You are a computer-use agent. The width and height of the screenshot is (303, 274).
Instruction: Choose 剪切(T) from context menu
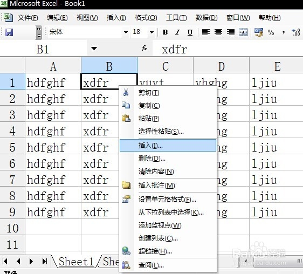pos(168,93)
